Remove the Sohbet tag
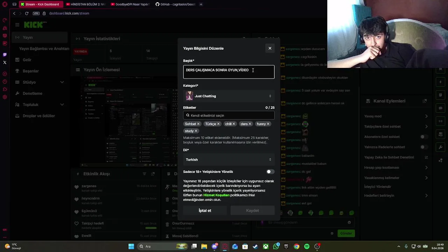This screenshot has height=252, width=448. tap(198, 124)
